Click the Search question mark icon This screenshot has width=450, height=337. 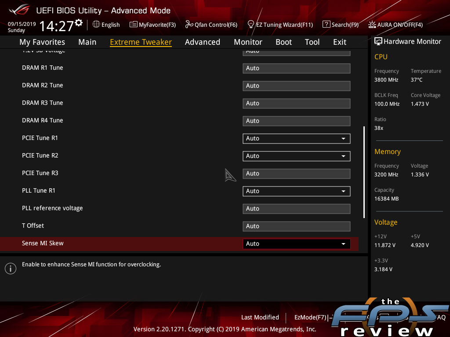pos(327,24)
